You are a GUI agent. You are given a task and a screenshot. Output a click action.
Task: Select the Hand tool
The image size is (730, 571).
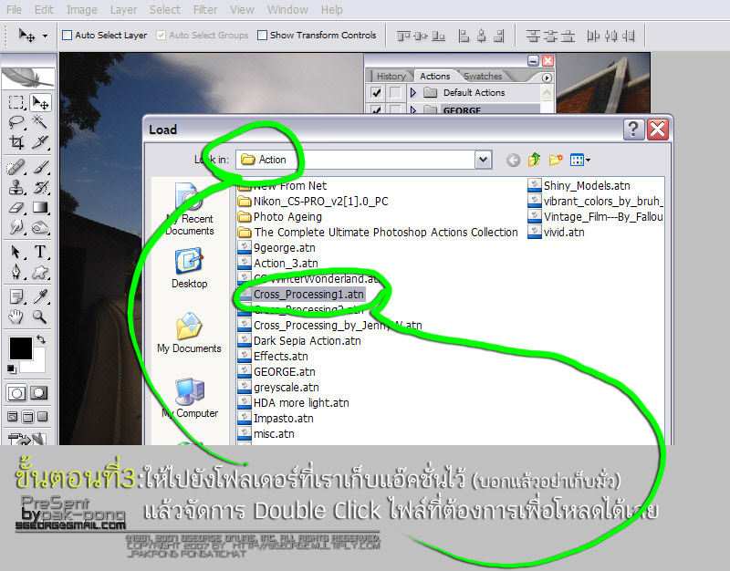coord(16,317)
